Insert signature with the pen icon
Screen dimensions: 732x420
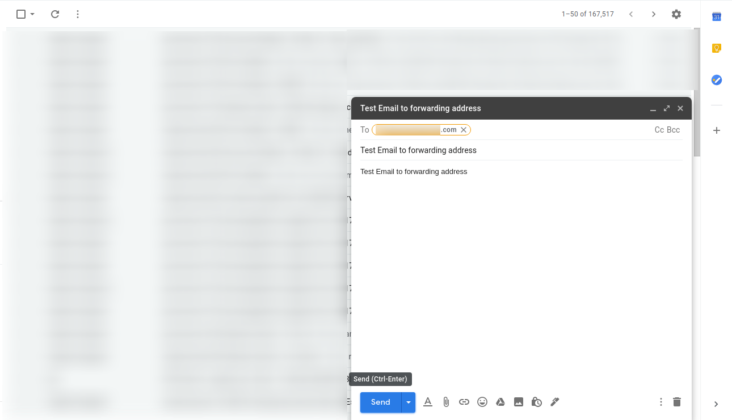(555, 402)
